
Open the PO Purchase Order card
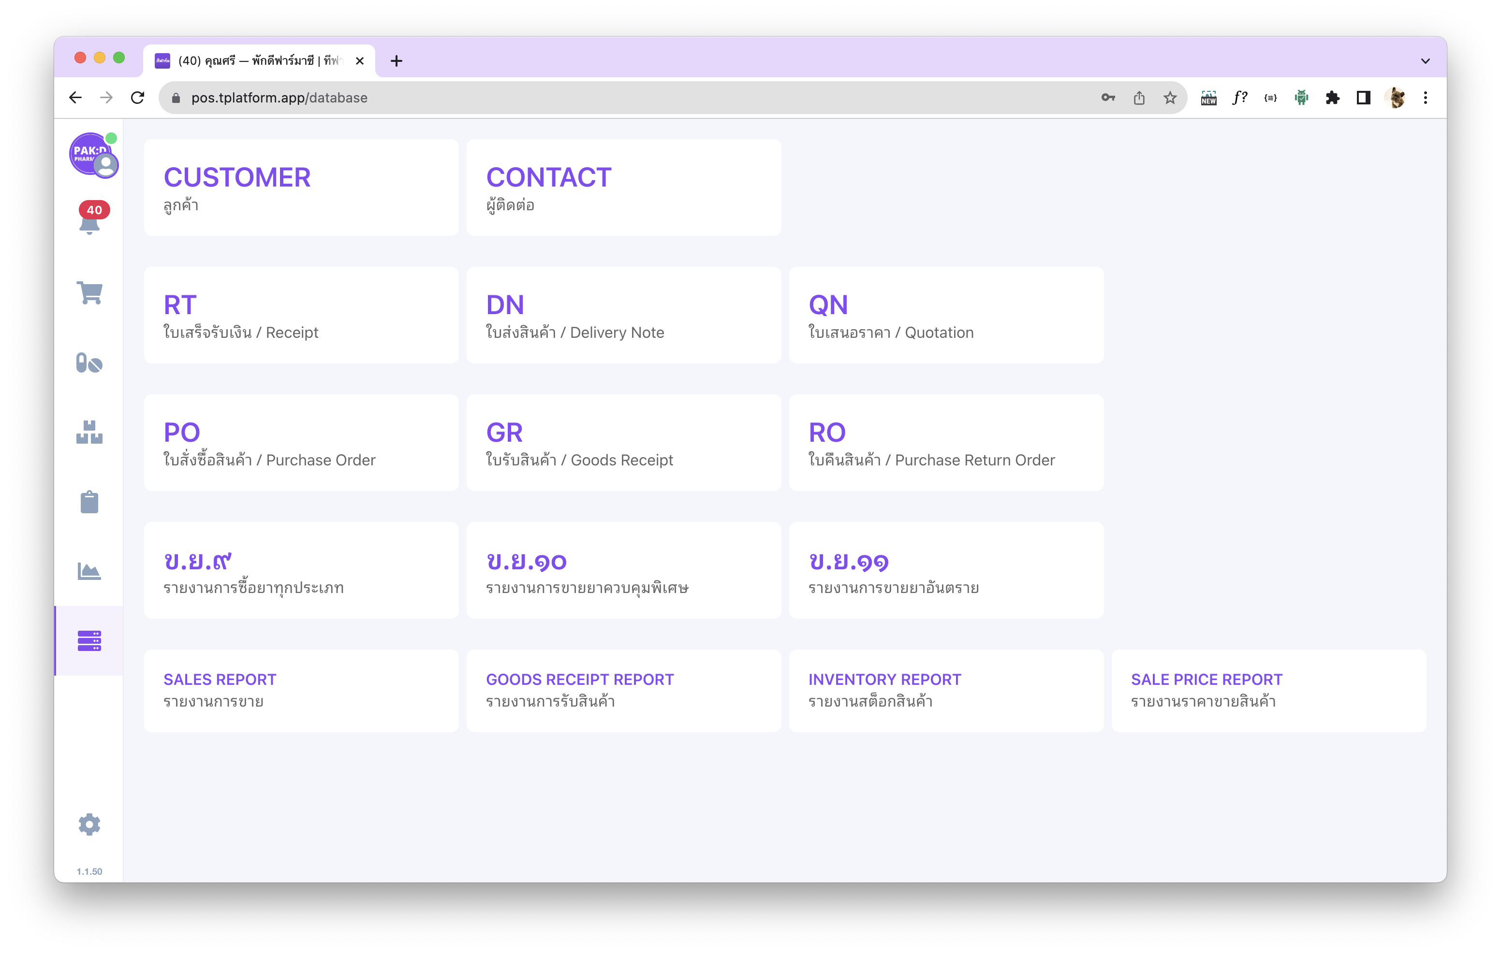[x=301, y=443]
